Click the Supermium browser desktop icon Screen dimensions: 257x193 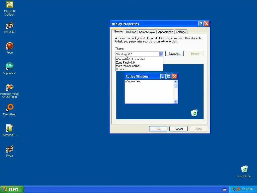10,69
